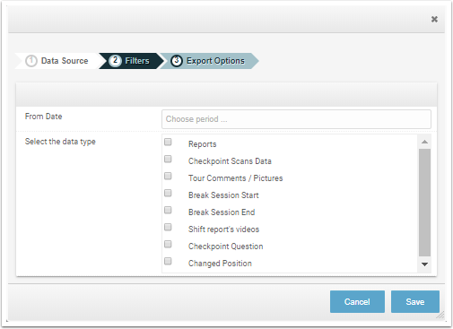The width and height of the screenshot is (453, 329).
Task: Open the Export Options step
Action: pos(209,61)
